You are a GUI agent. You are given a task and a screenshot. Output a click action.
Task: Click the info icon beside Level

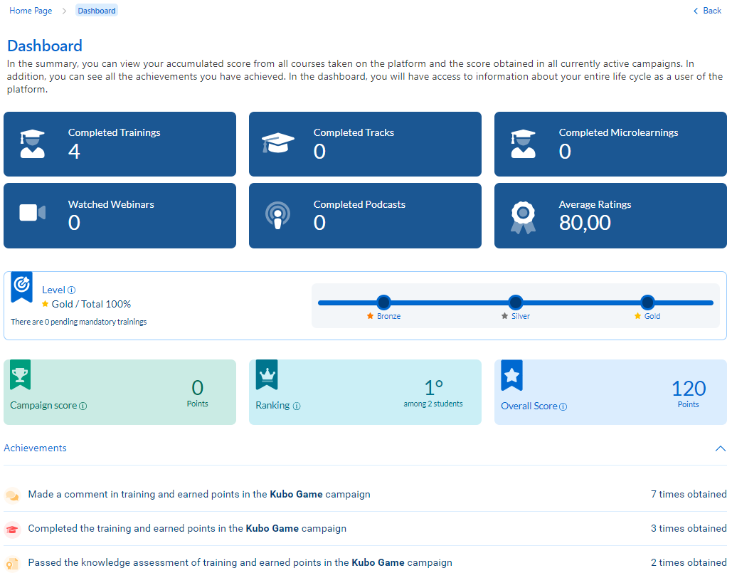point(71,290)
